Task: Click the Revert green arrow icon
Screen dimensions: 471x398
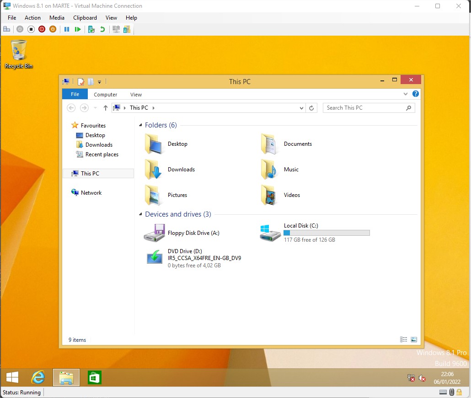Action: point(102,29)
